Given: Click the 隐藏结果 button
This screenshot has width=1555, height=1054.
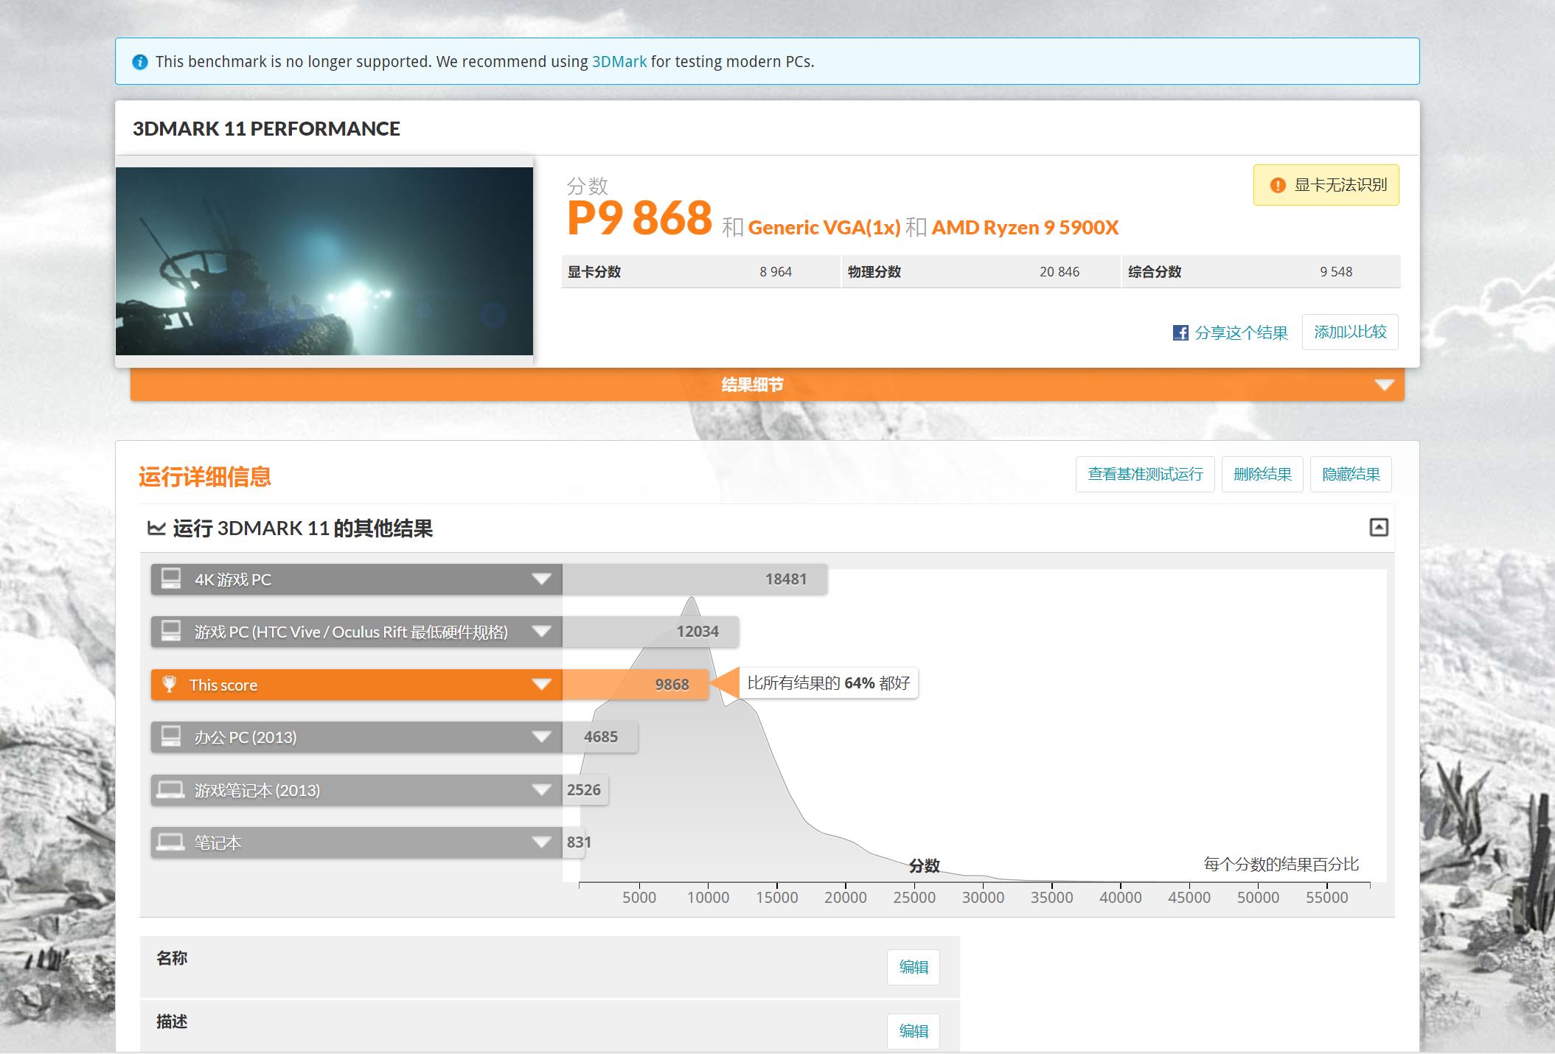Looking at the screenshot, I should tap(1350, 474).
